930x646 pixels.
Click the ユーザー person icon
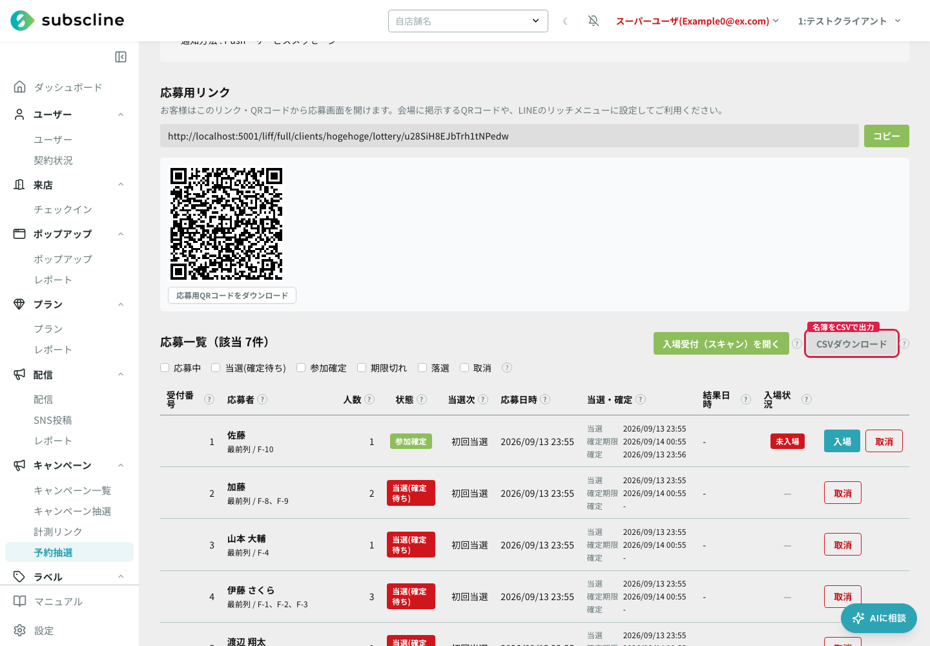tap(20, 114)
